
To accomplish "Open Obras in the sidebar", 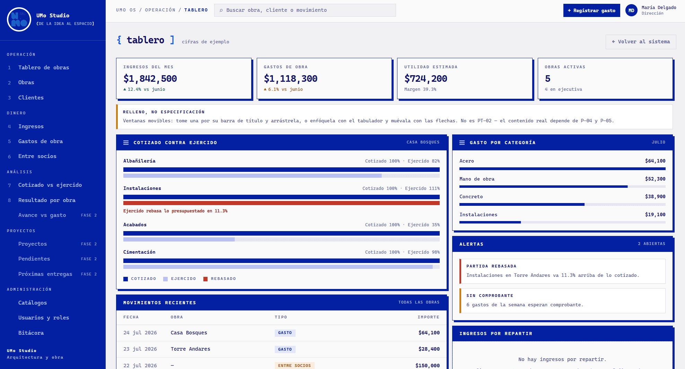I will [53, 82].
